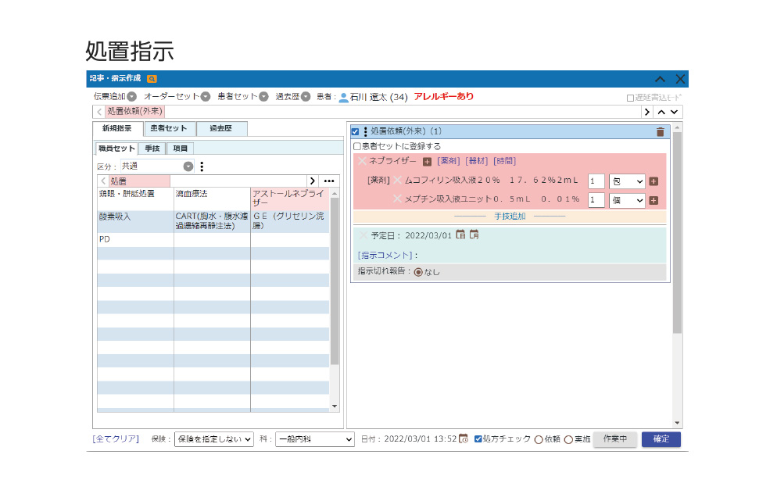Enable 患者セットに登録する checkbox
Viewport: 777px width, 494px height.
[x=357, y=146]
